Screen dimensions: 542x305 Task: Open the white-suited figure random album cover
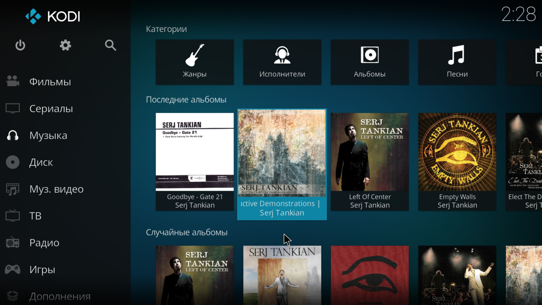pyautogui.click(x=282, y=275)
